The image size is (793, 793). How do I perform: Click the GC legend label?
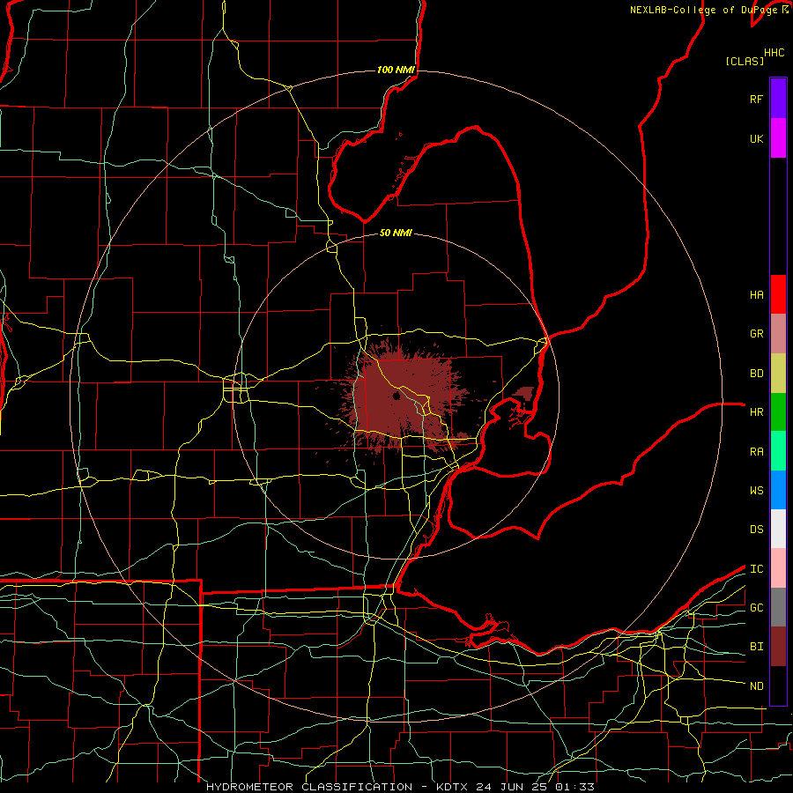pyautogui.click(x=756, y=607)
